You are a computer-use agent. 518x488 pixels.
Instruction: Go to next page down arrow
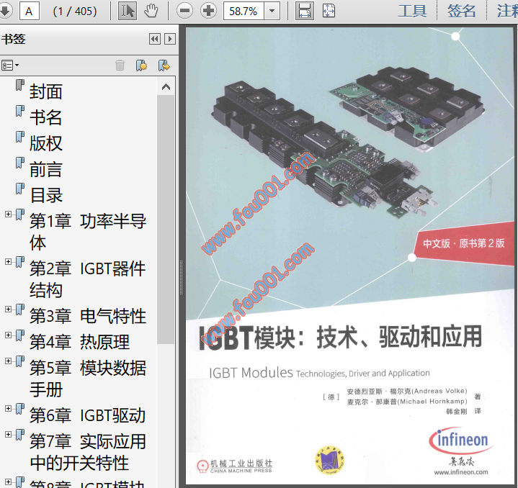(x=5, y=12)
